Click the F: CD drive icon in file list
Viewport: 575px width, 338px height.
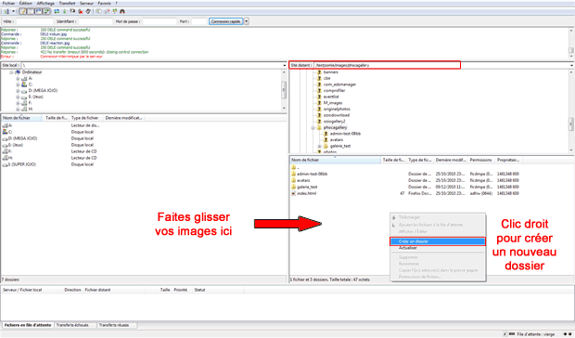click(5, 151)
